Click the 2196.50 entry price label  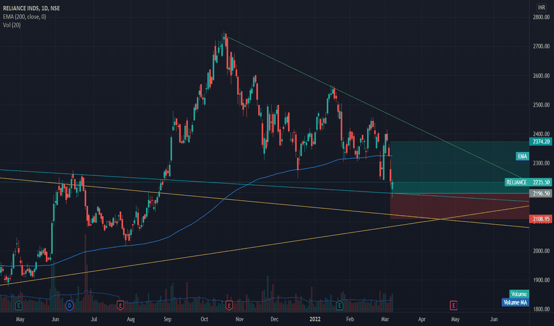[x=540, y=193]
